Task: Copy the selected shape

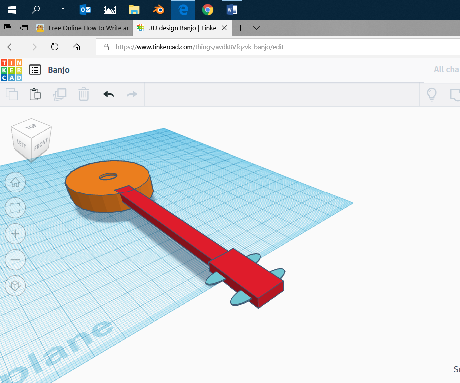Action: click(x=11, y=94)
